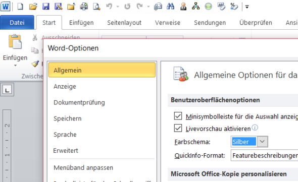The image size is (298, 182).
Task: Click the Word application icon
Action: click(6, 7)
